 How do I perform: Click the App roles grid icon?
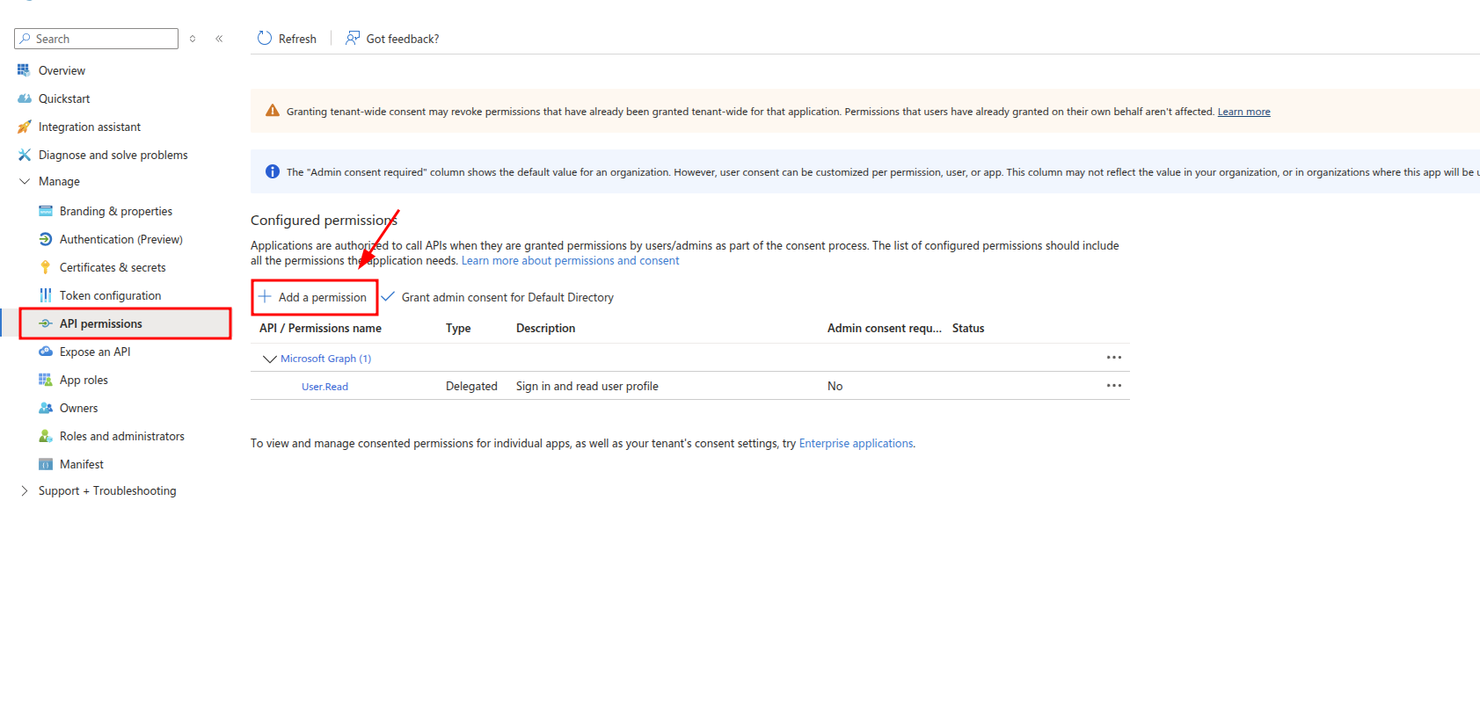point(46,380)
